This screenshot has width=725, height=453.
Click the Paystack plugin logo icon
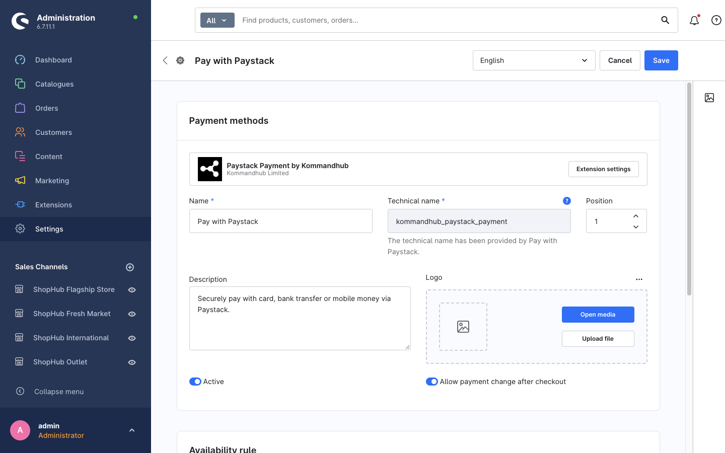(x=210, y=169)
